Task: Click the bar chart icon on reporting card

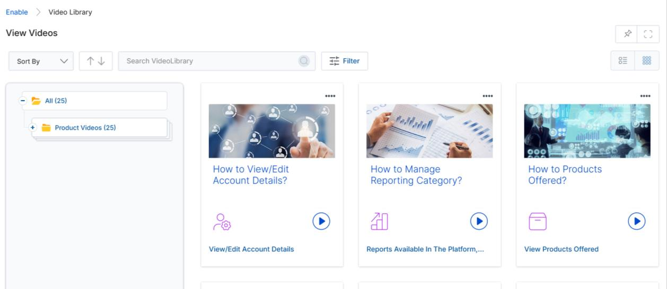Action: (x=380, y=221)
